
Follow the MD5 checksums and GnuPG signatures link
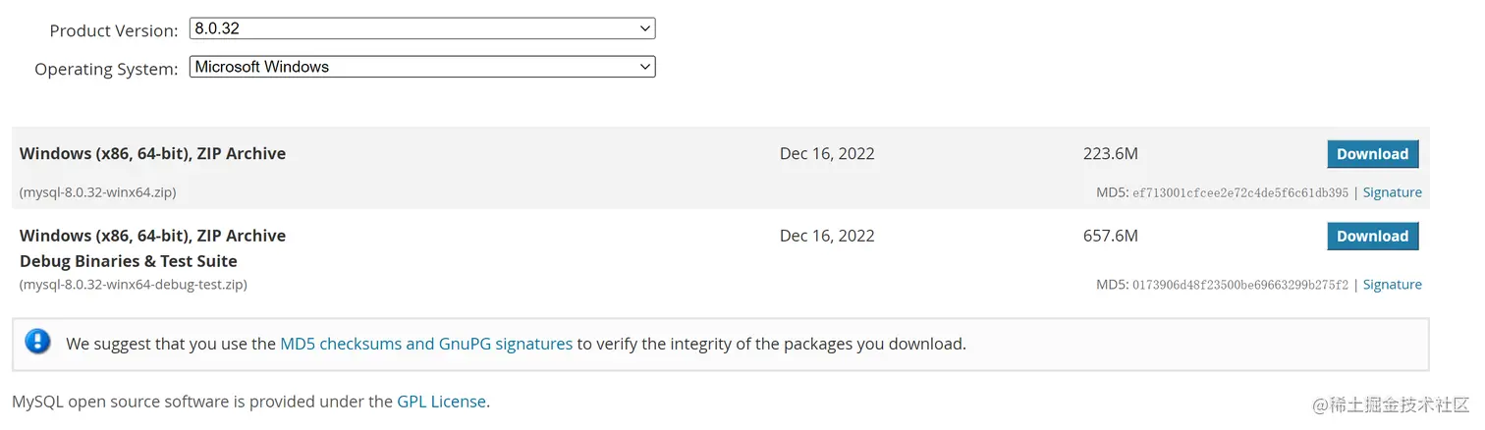tap(426, 344)
